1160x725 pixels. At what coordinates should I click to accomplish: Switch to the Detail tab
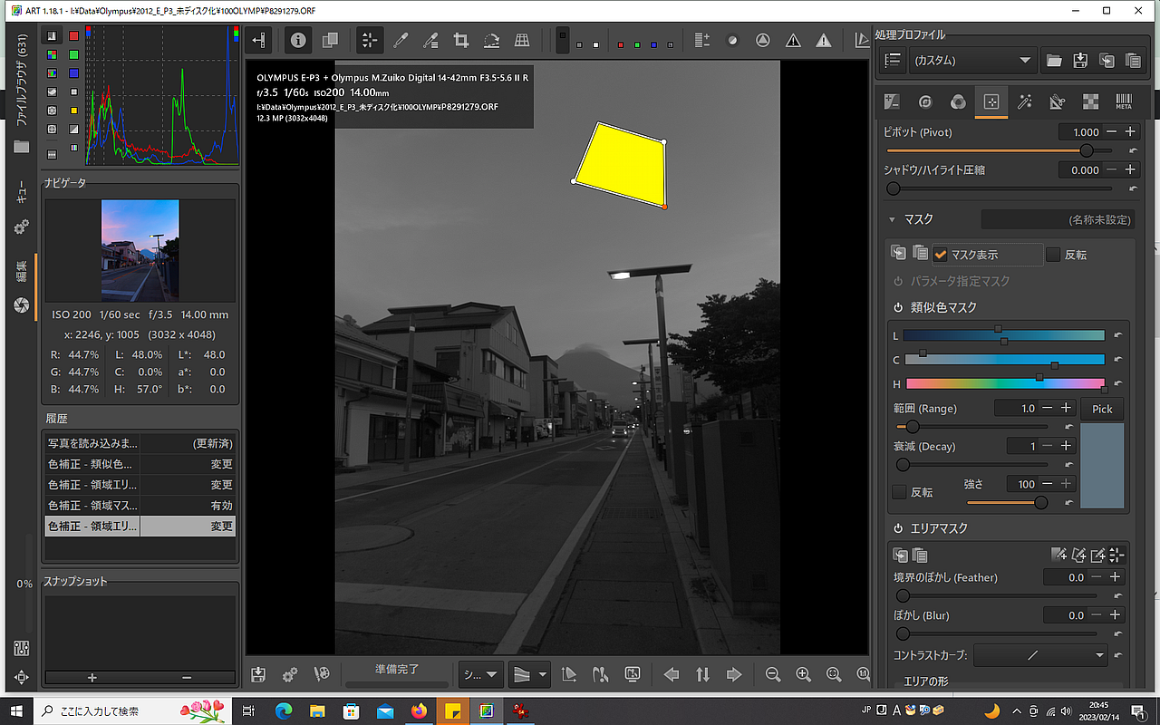click(925, 102)
